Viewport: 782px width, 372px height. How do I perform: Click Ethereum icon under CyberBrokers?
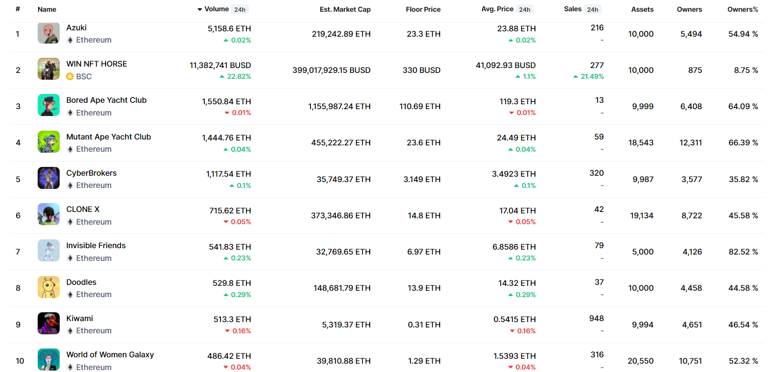[x=70, y=186]
